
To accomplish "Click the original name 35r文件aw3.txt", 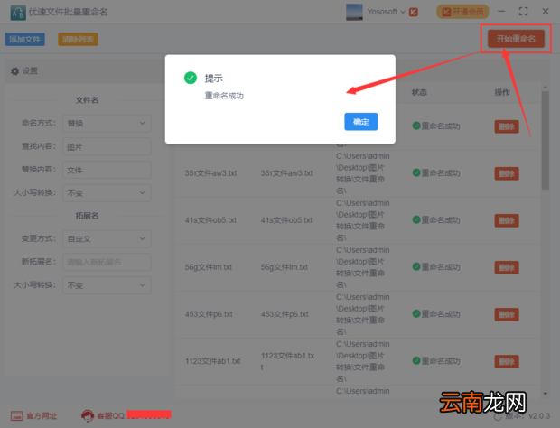I will coord(210,173).
